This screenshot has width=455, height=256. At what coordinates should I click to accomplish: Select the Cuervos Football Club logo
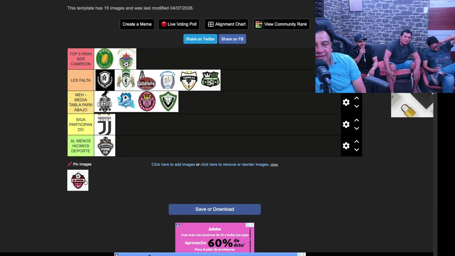point(105,101)
